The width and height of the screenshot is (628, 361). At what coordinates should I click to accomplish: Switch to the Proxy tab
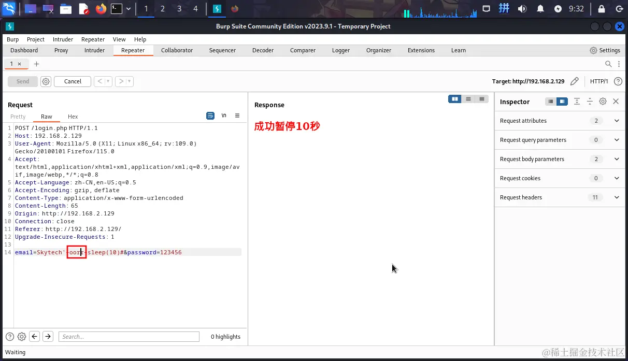pyautogui.click(x=61, y=50)
